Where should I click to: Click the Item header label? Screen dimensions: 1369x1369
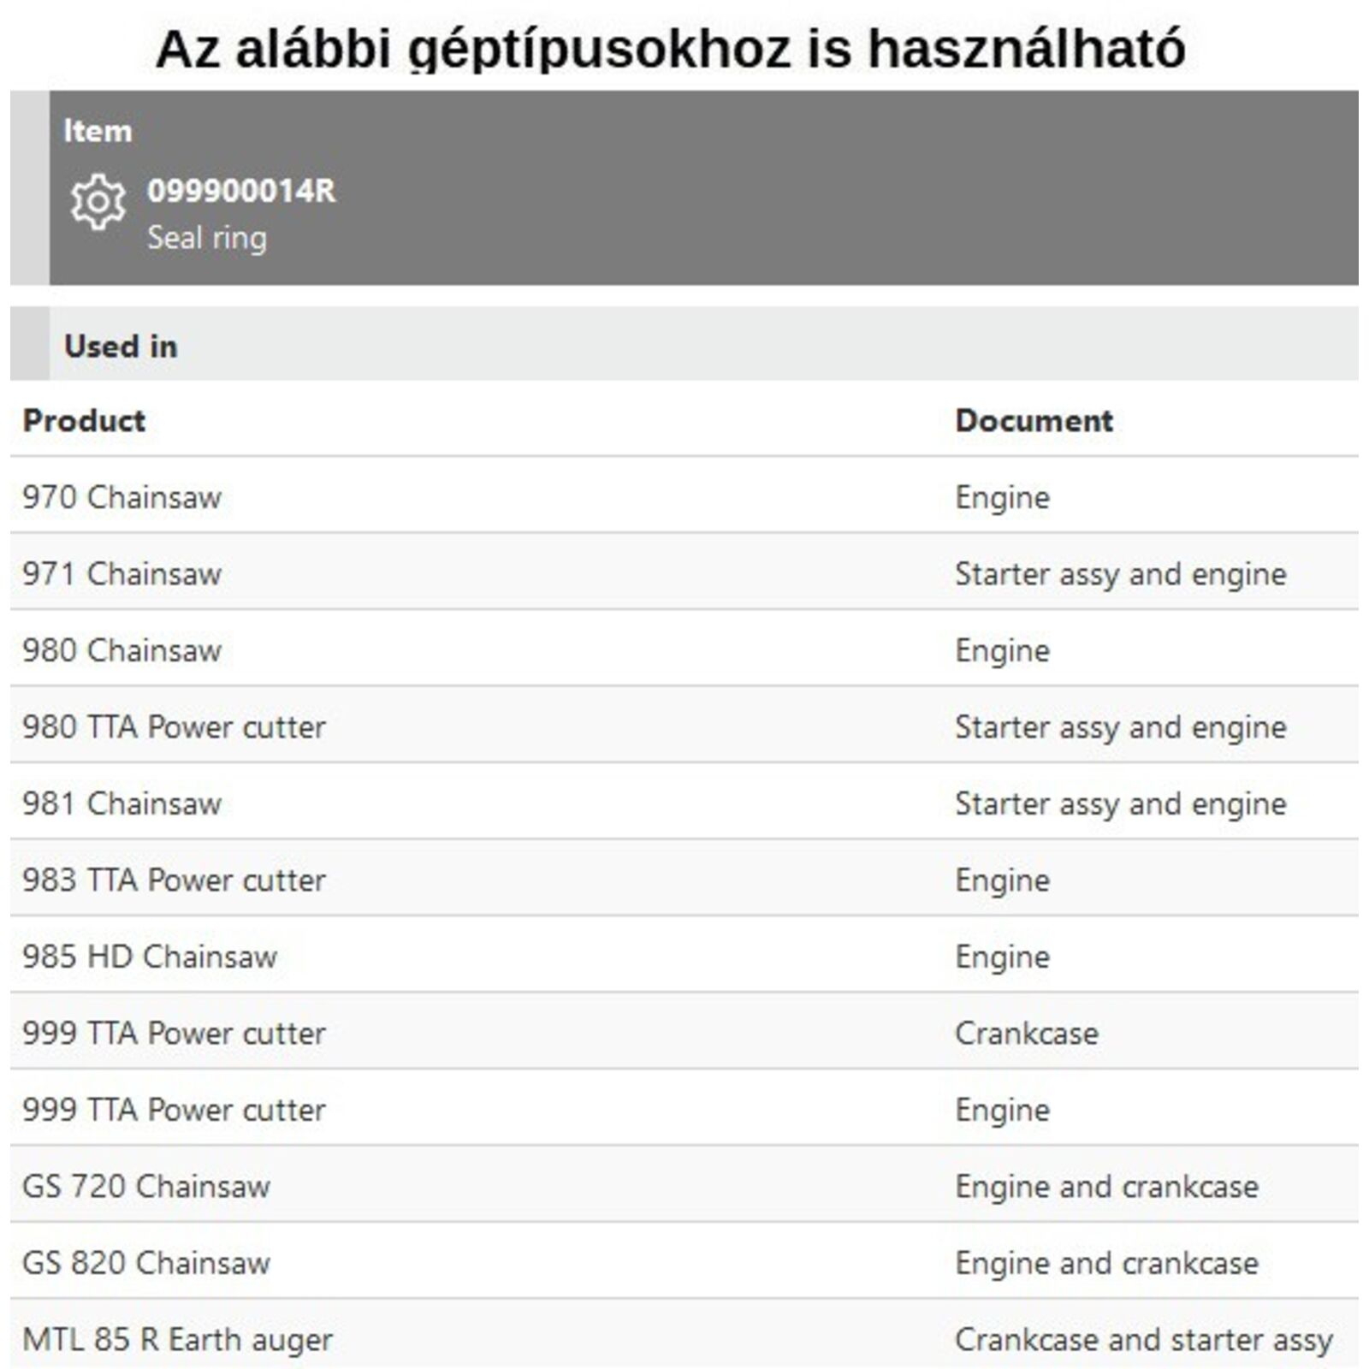(x=98, y=131)
